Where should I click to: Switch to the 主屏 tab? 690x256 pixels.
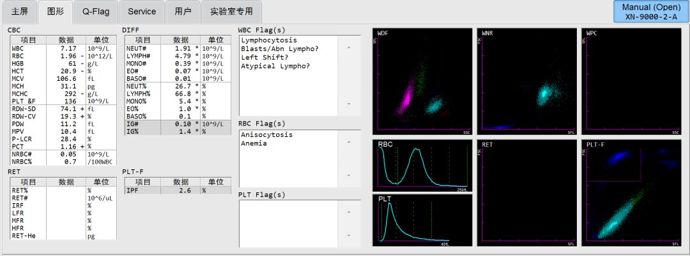(20, 12)
